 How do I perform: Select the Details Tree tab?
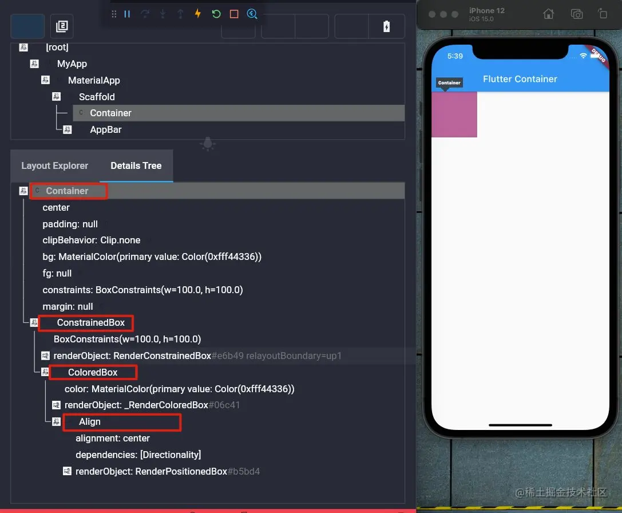[136, 165]
